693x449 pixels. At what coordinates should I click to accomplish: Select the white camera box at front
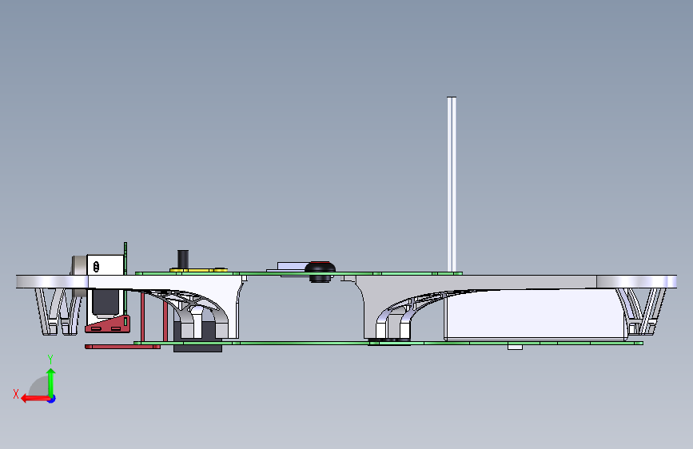(x=106, y=265)
